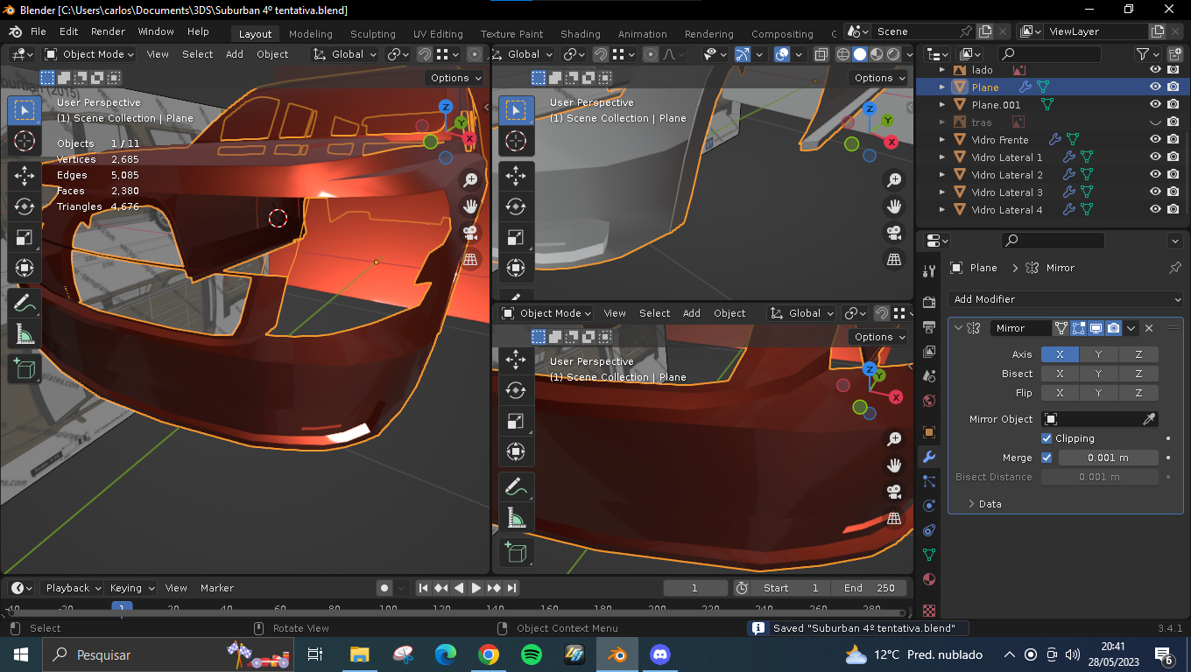Select the Cursor tool in left viewport
This screenshot has height=672, width=1191.
click(25, 141)
